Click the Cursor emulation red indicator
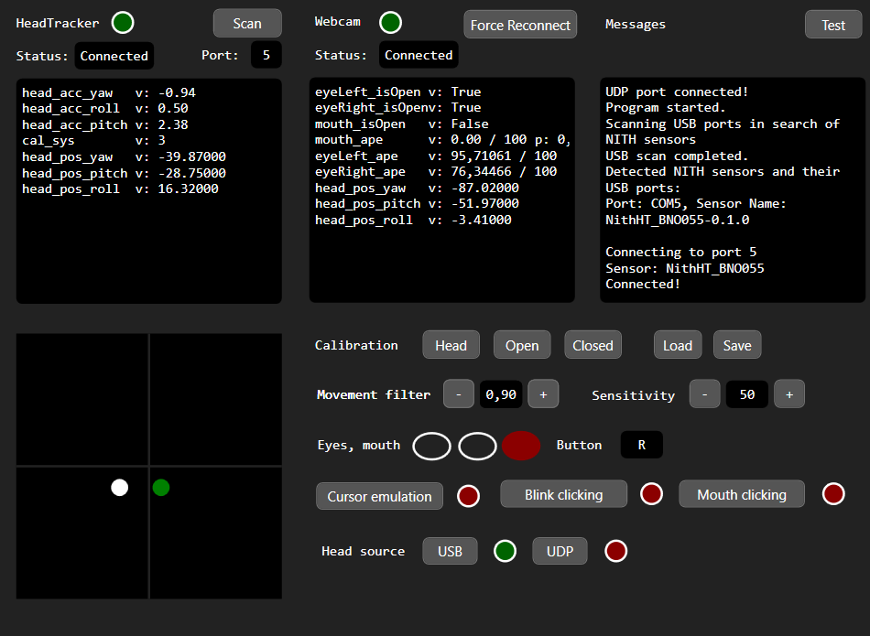 point(468,496)
